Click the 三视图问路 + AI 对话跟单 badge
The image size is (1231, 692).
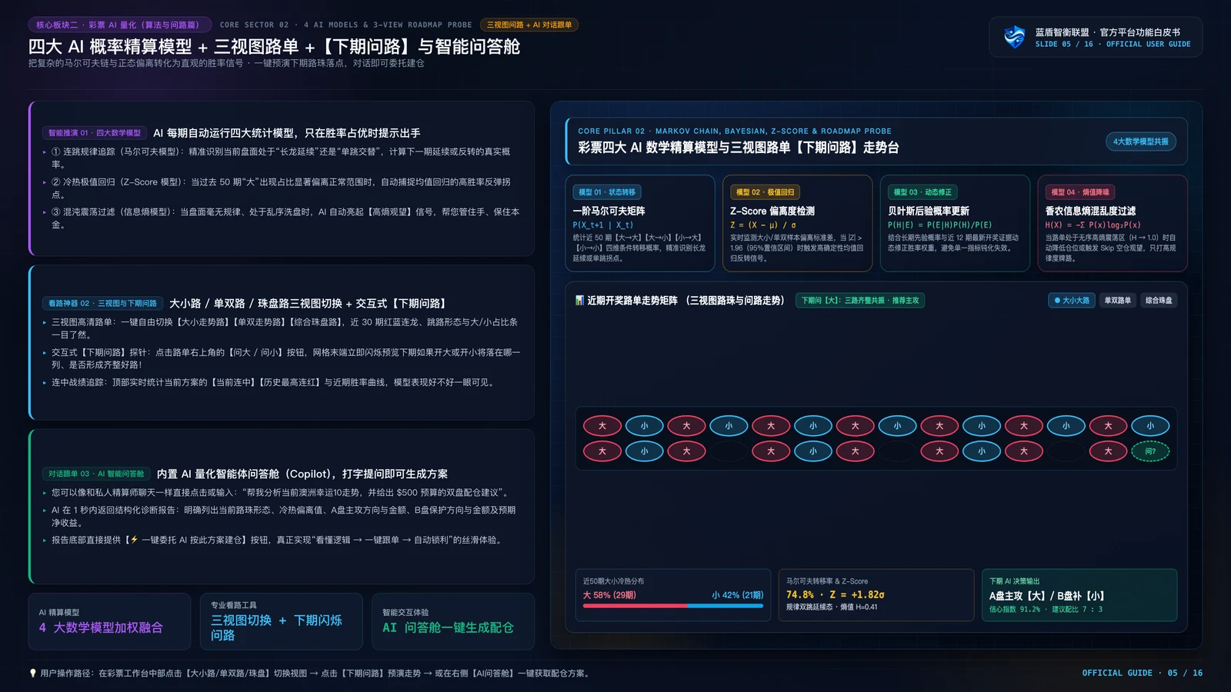(x=529, y=25)
